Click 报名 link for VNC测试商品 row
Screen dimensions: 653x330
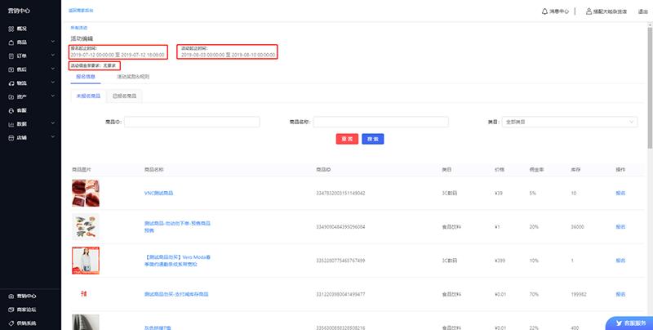(620, 193)
